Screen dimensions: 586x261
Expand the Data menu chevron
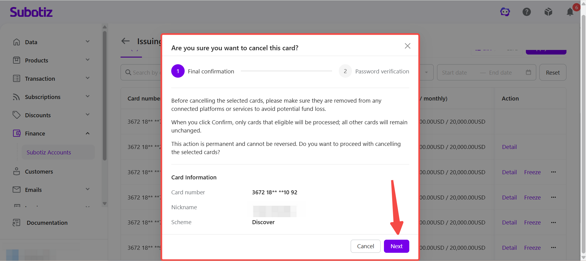click(88, 41)
